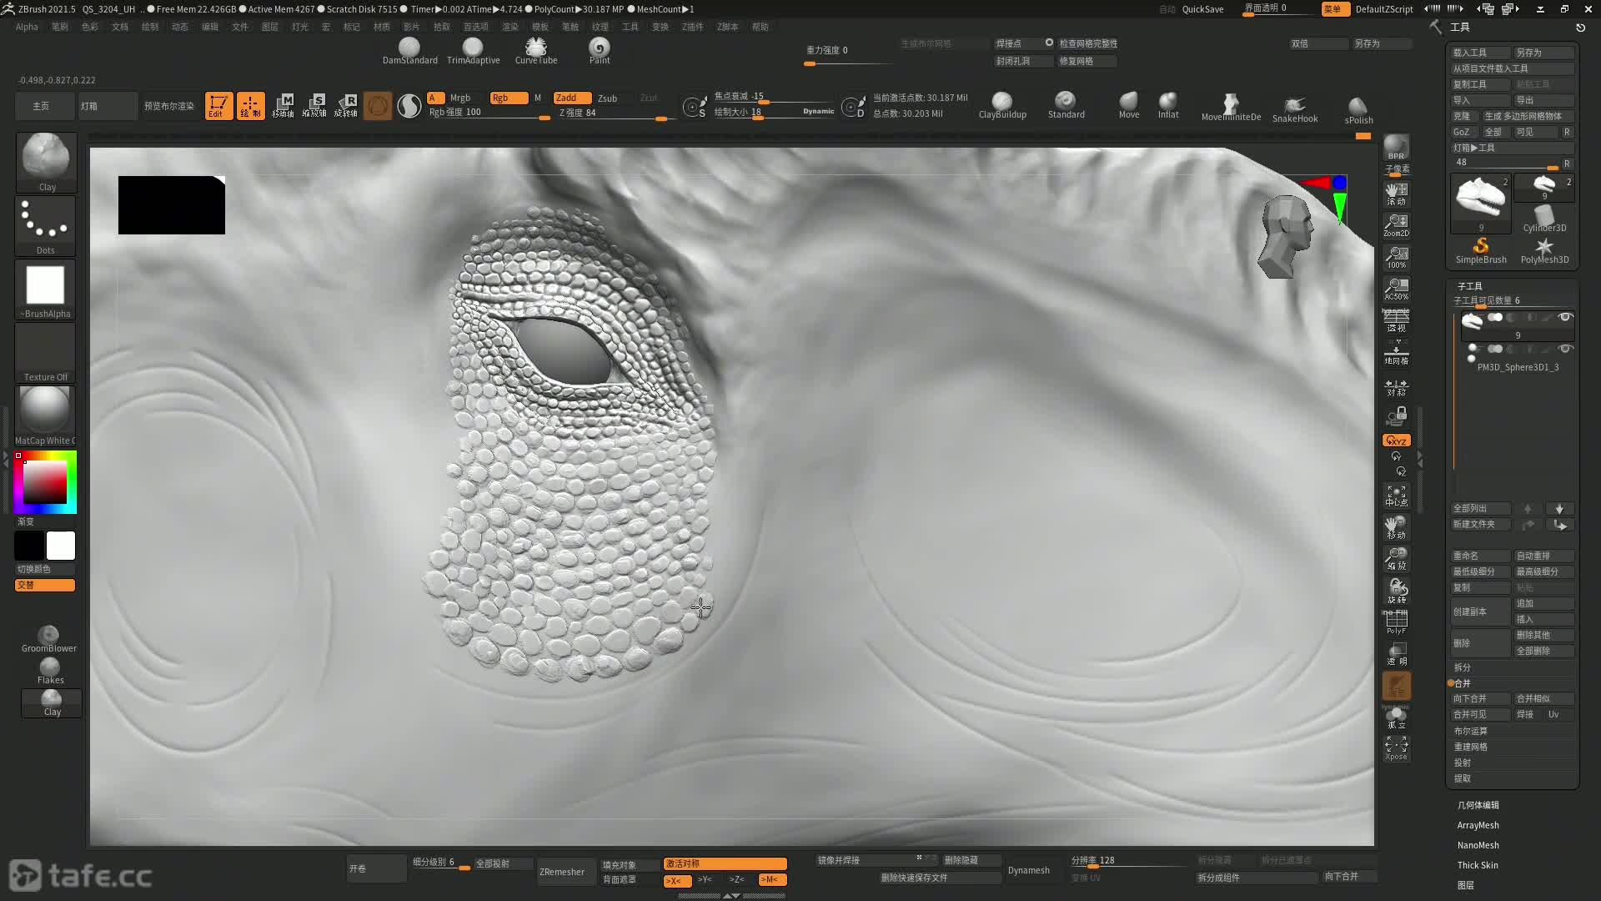
Task: Pick the ClayBuildup brush
Action: point(1002,106)
